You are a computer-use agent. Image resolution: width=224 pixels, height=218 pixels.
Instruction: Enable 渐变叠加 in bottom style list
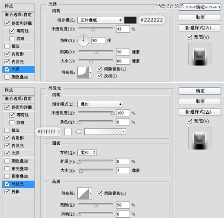pos(7,169)
